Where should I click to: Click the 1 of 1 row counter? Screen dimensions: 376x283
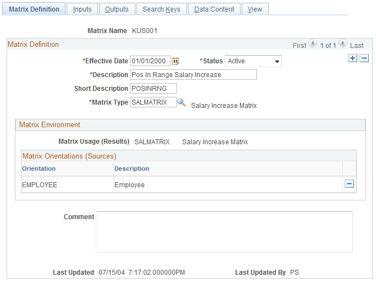[x=328, y=45]
